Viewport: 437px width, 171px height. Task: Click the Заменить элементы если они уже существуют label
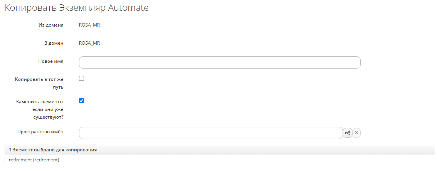40,109
